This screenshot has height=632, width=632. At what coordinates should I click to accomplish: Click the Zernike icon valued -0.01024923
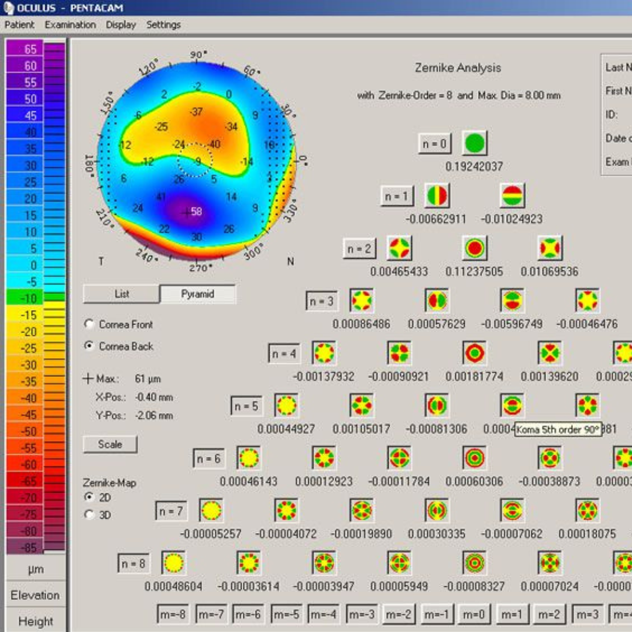512,196
